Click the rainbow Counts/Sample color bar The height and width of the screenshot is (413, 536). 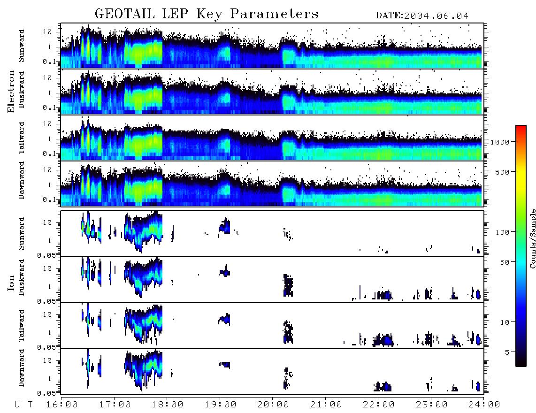521,246
